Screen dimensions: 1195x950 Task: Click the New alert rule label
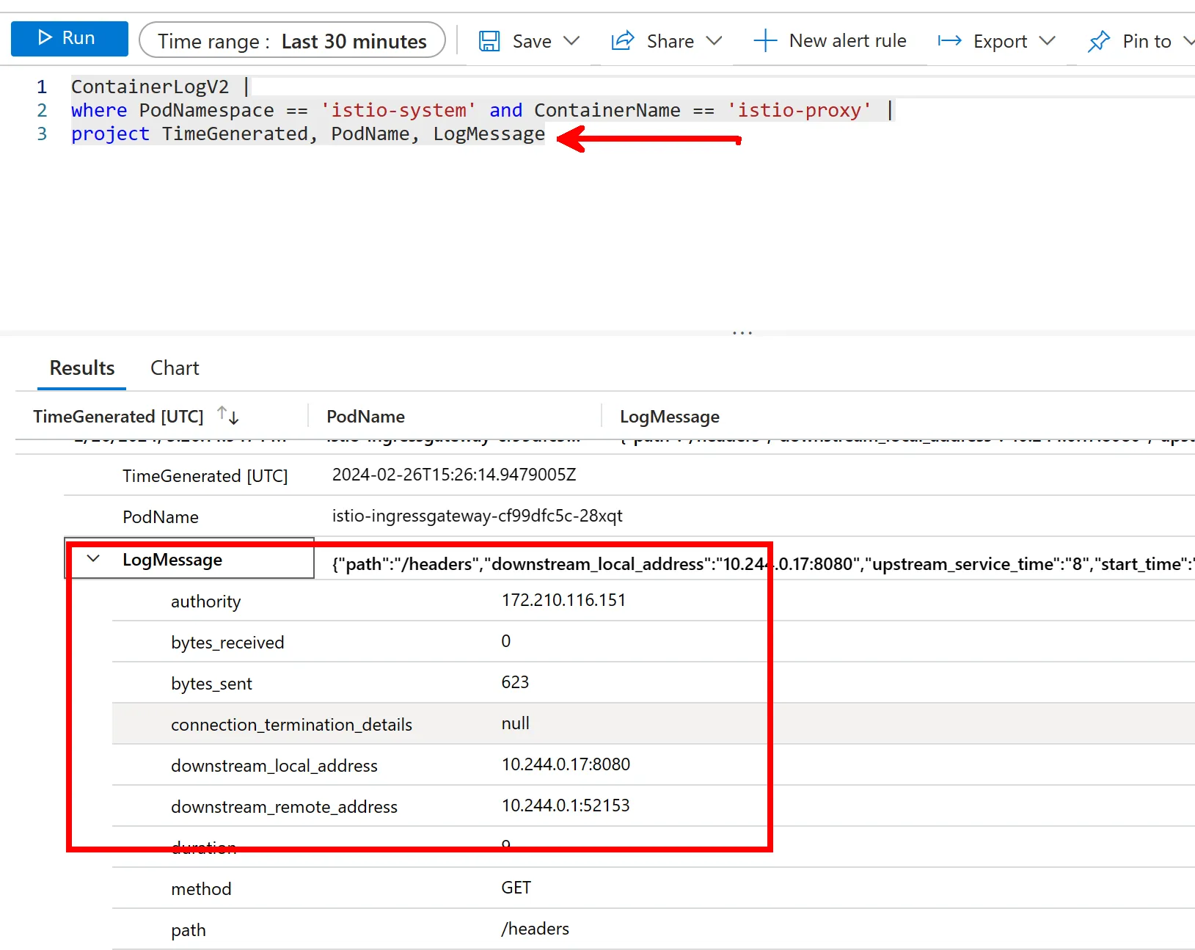coord(847,41)
